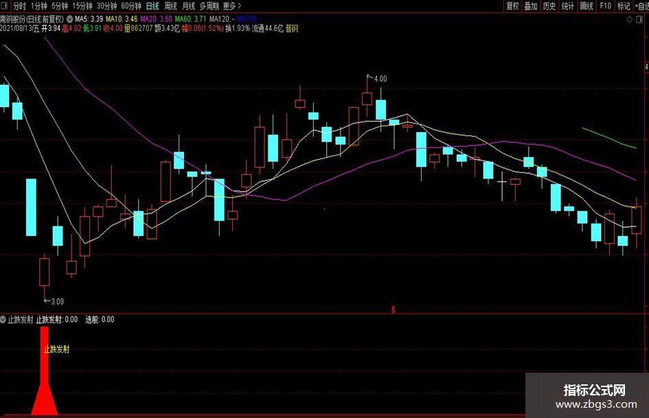The image size is (649, 418).
Task: Click the MA60 indicator label
Action: point(190,19)
